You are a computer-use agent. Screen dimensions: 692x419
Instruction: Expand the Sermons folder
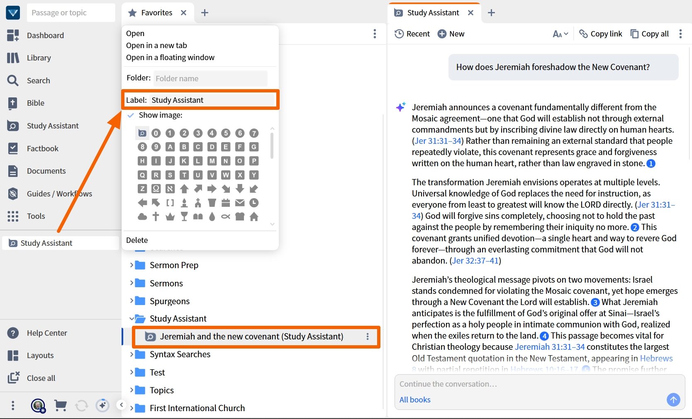(x=132, y=283)
